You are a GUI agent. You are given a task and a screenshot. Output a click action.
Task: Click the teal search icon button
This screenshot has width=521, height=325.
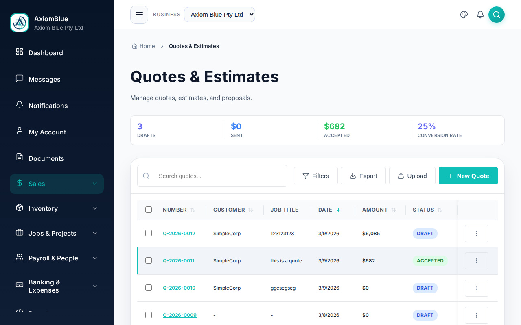(497, 15)
